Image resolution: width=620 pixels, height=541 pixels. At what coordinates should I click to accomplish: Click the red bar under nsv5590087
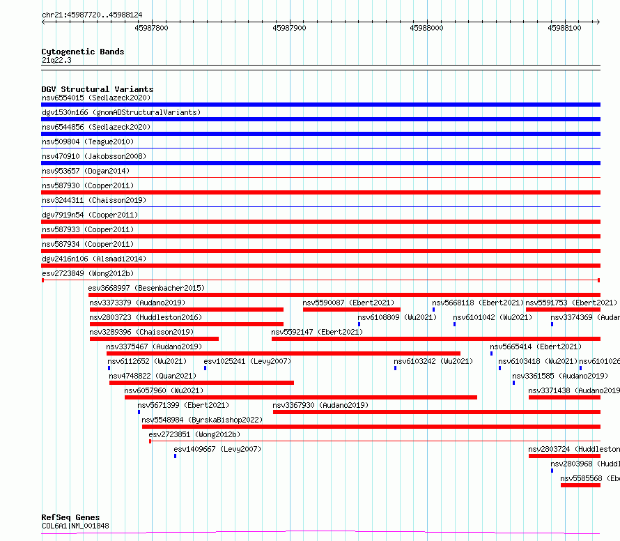click(x=352, y=310)
